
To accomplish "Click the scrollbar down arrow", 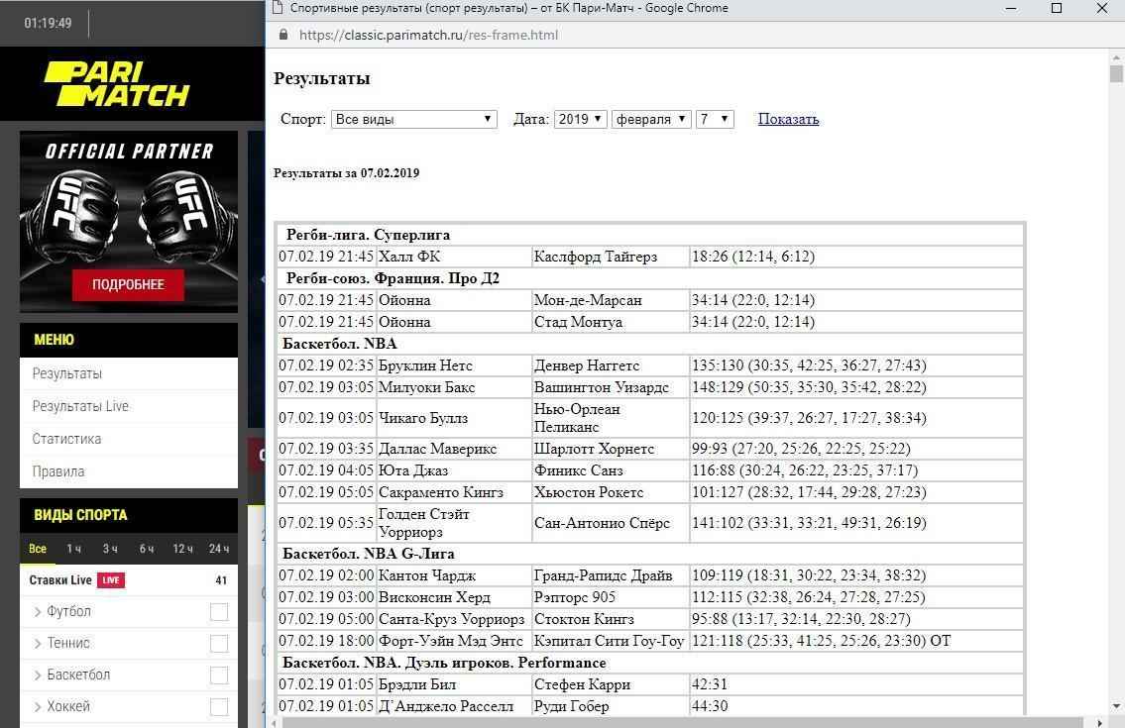I will (x=1116, y=707).
